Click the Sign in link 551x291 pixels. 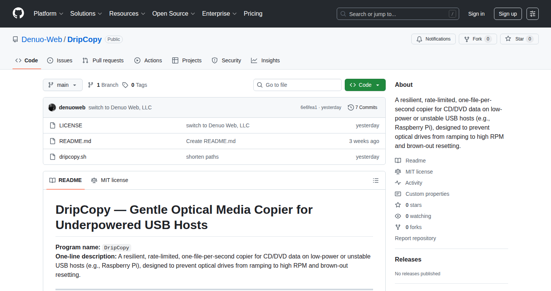476,14
